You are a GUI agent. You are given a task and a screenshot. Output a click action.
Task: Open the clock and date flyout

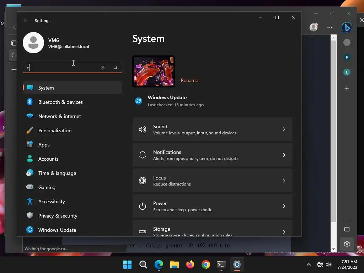click(347, 264)
